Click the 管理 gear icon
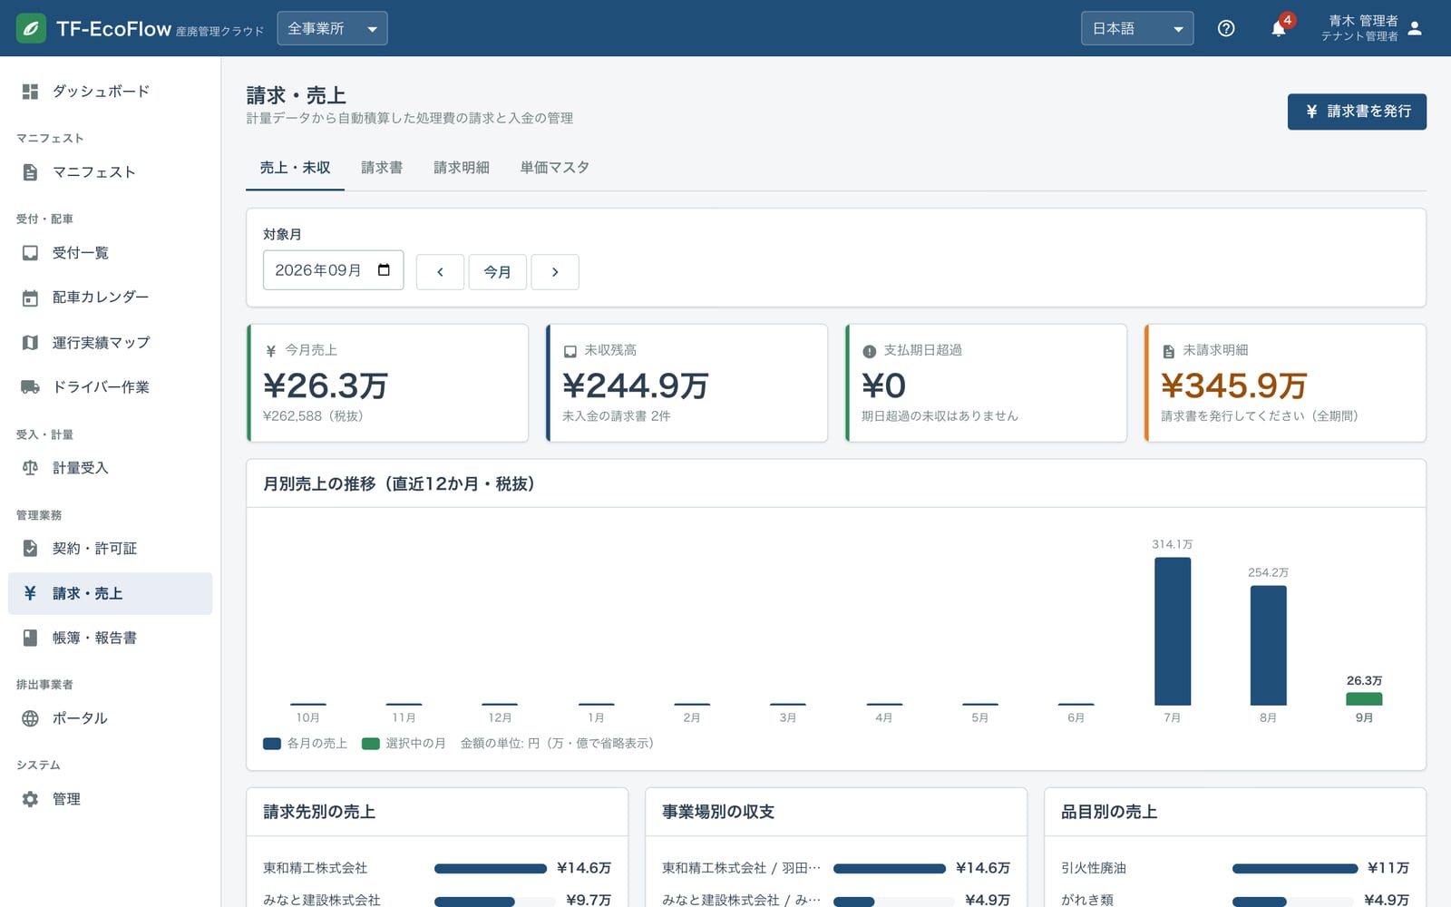The width and height of the screenshot is (1451, 907). [30, 799]
